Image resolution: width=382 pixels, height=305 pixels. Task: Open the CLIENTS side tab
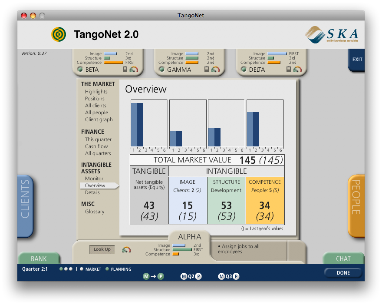tap(25, 206)
